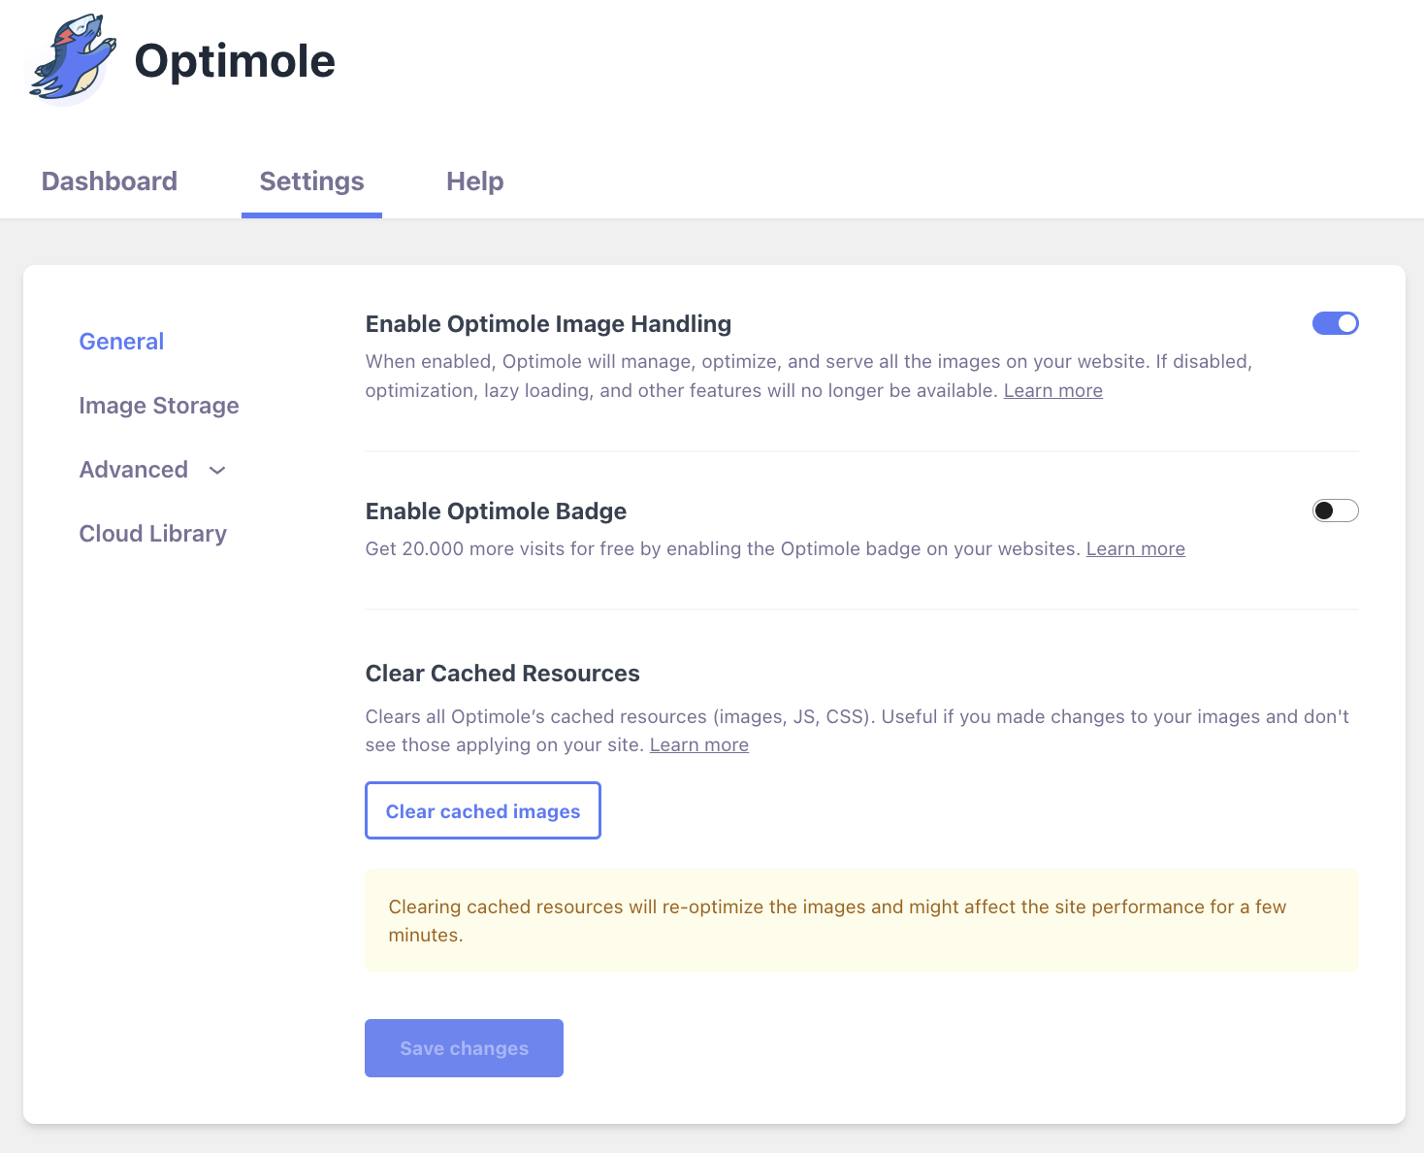
Task: Expand the chevron arrow beside Advanced
Action: click(217, 471)
